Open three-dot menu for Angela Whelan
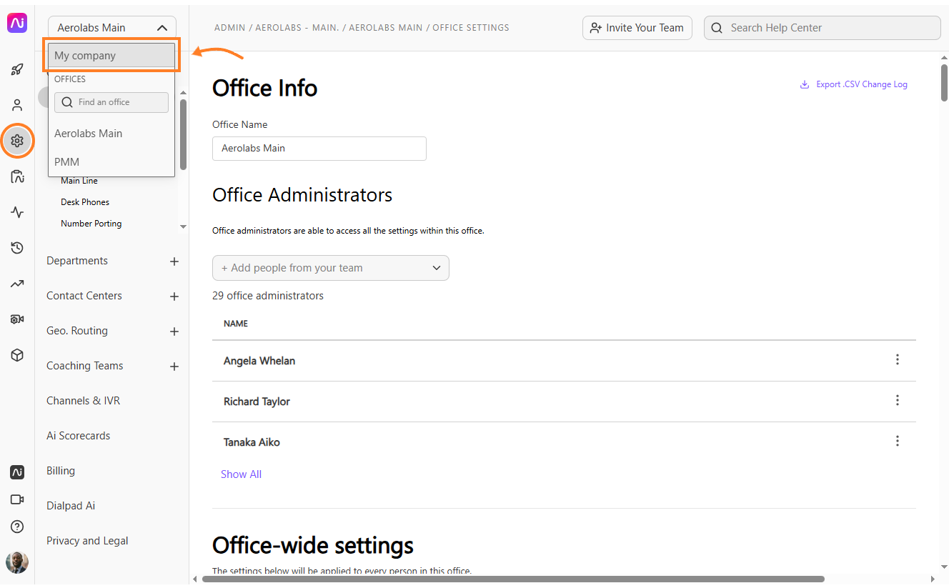 [x=898, y=359]
